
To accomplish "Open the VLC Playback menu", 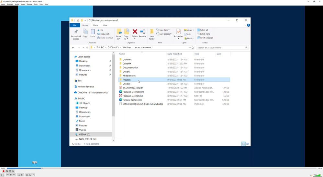I will (x=10, y=4).
